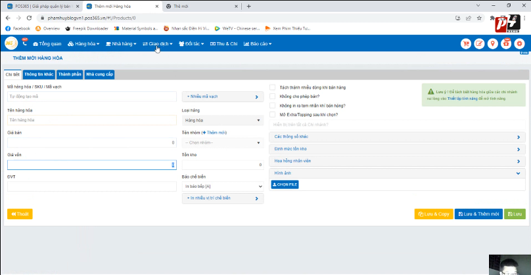Click Hiển thị trên tất cả Chi nhánh field
Viewport: 531px width, 275px height.
[x=397, y=125]
